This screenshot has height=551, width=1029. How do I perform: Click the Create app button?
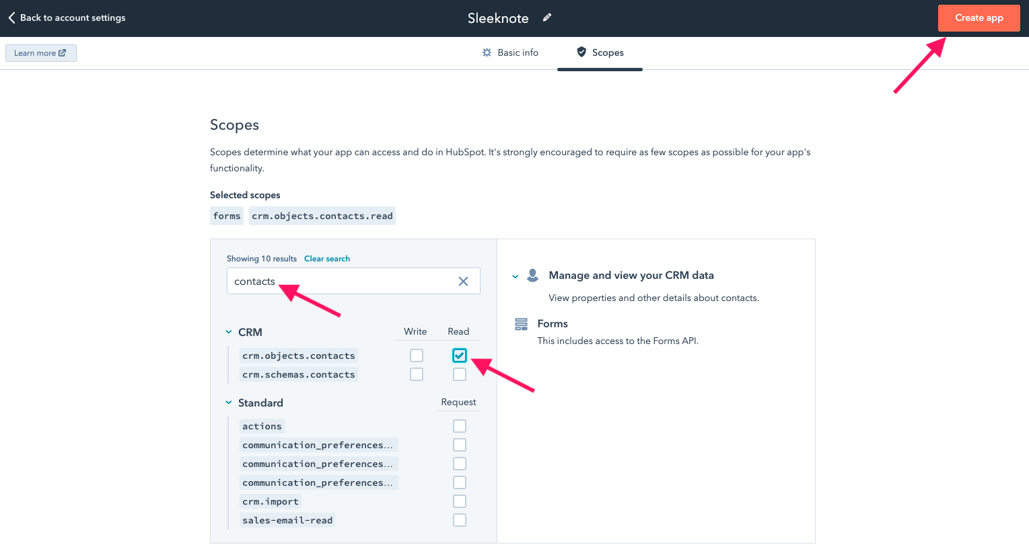point(979,18)
